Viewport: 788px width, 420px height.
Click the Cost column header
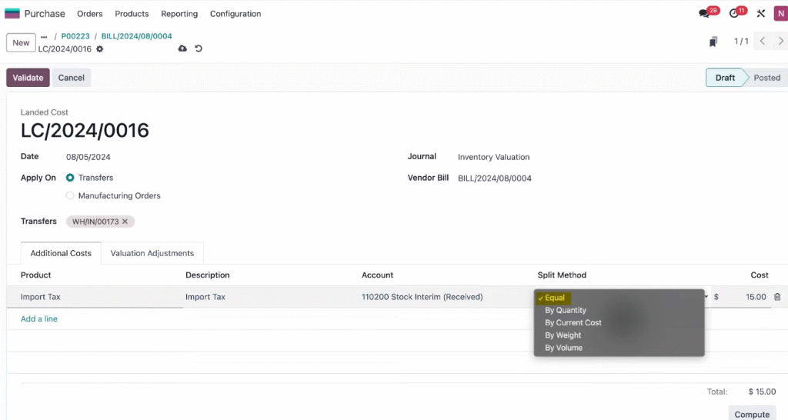(x=760, y=275)
